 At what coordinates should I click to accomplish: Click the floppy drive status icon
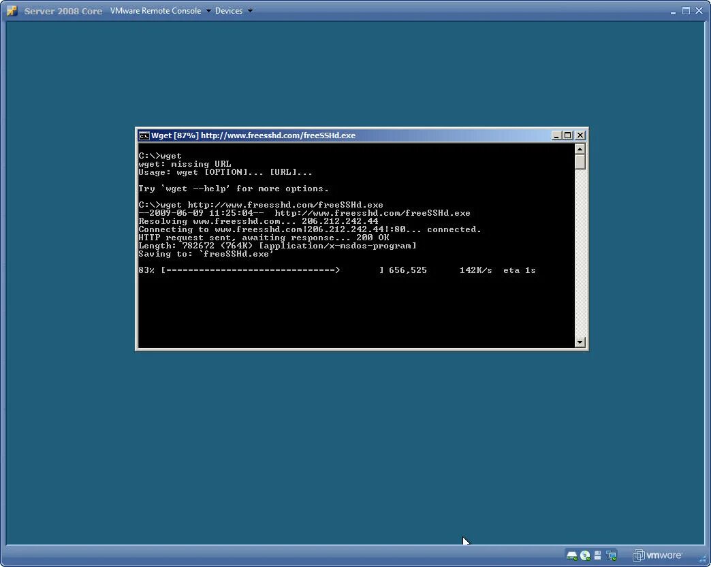598,555
